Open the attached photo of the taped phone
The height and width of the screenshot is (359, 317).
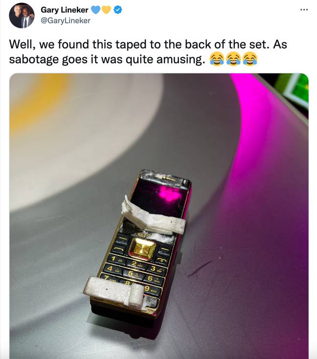(x=159, y=216)
